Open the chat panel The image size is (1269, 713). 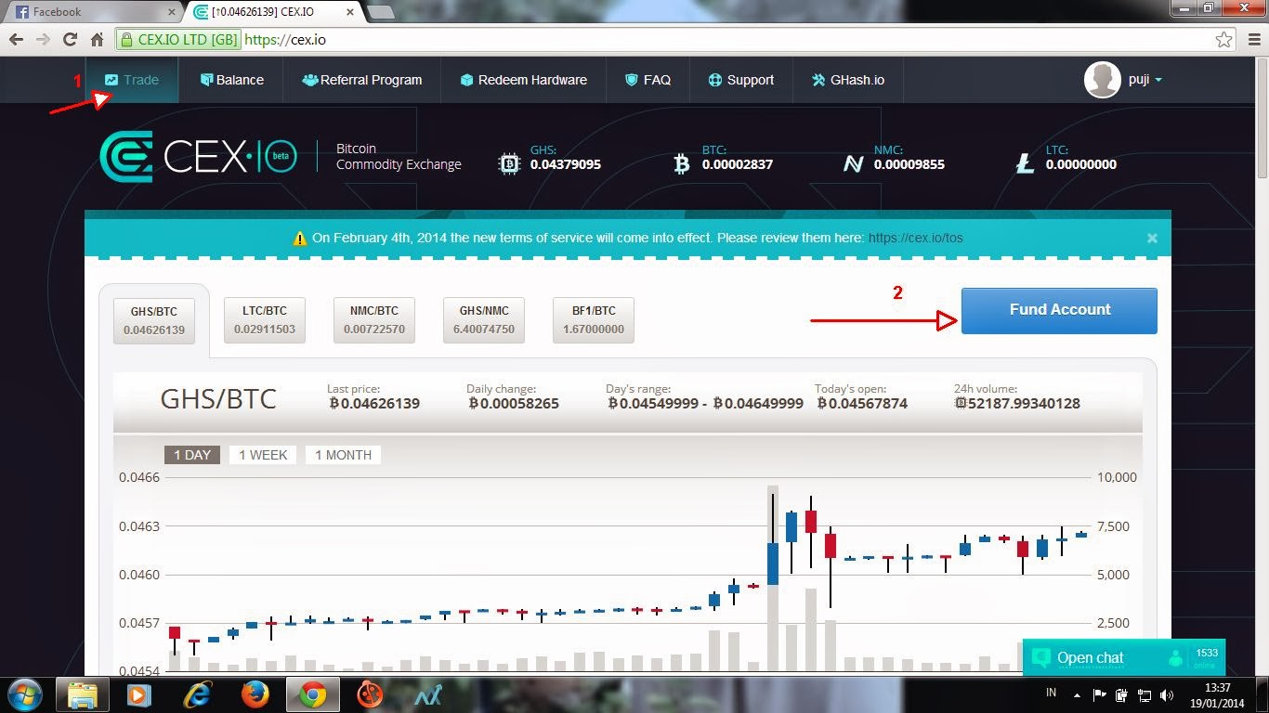1124,658
